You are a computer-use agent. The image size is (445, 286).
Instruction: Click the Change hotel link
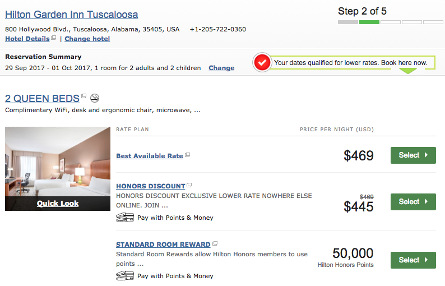(x=87, y=39)
